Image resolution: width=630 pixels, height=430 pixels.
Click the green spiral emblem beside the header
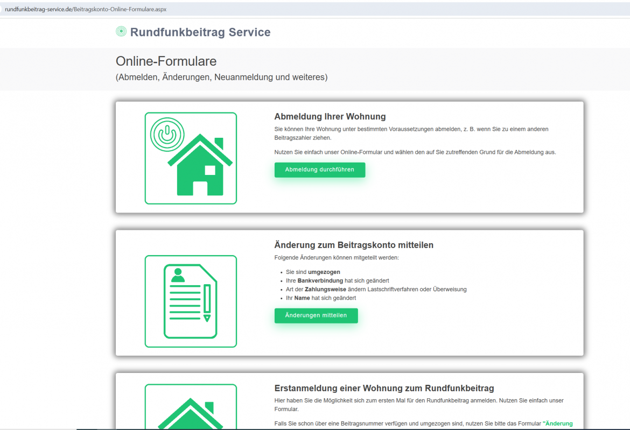121,32
